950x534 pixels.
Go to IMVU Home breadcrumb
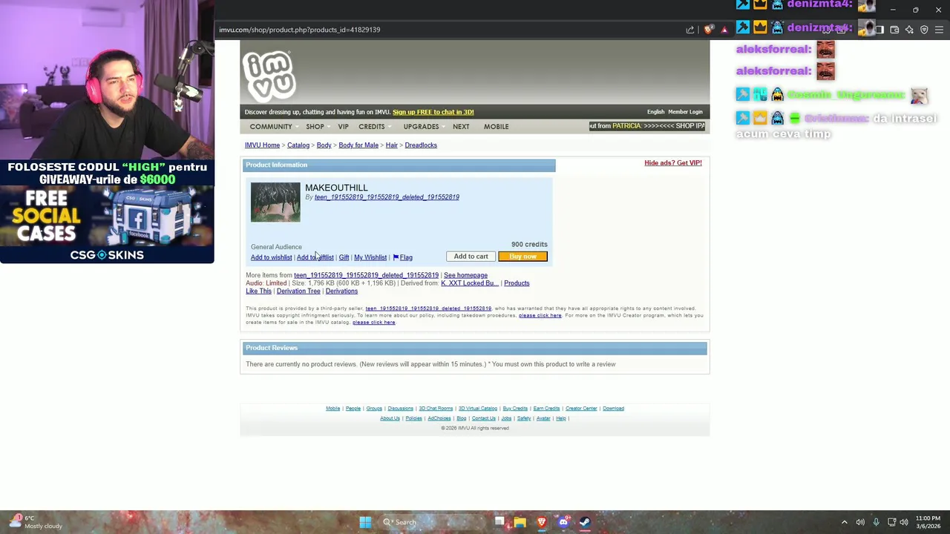pos(262,145)
